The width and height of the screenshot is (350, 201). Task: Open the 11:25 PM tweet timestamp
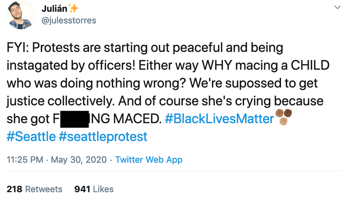25,159
